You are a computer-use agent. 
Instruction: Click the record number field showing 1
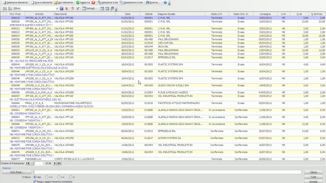point(40,163)
